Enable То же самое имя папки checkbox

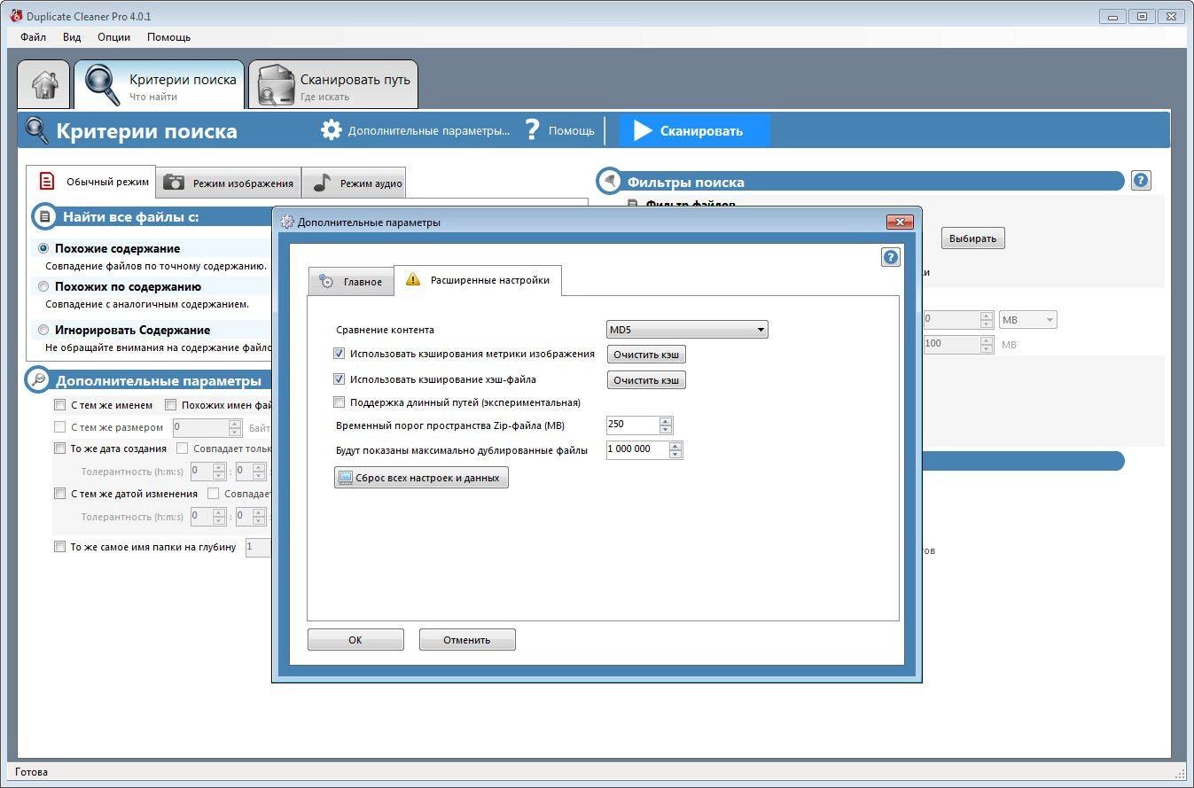(60, 547)
